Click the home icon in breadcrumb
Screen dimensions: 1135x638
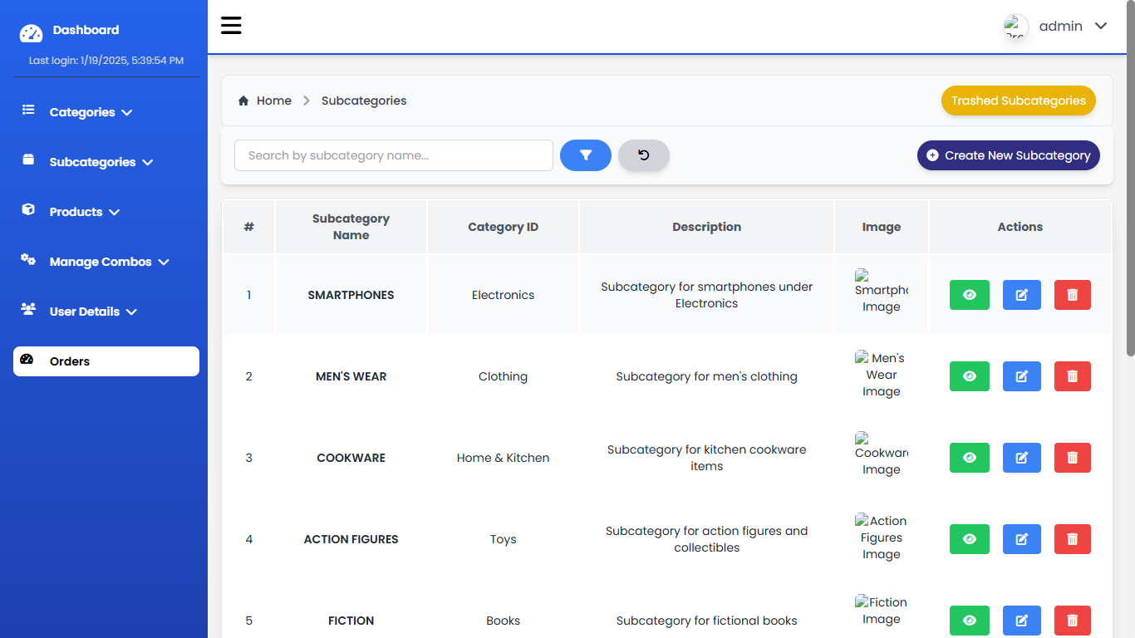tap(243, 101)
